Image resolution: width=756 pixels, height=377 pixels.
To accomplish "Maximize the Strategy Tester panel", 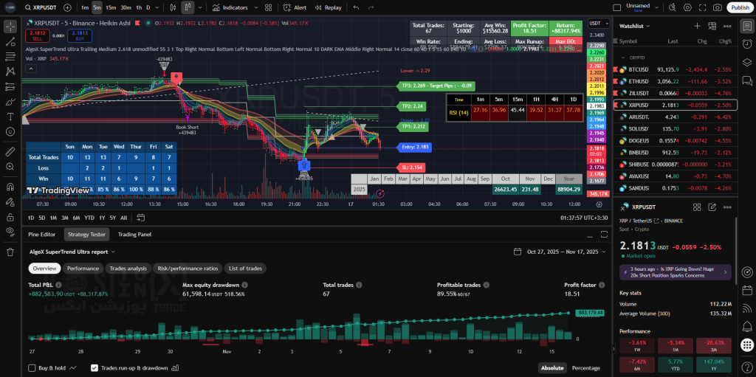I will tap(604, 235).
